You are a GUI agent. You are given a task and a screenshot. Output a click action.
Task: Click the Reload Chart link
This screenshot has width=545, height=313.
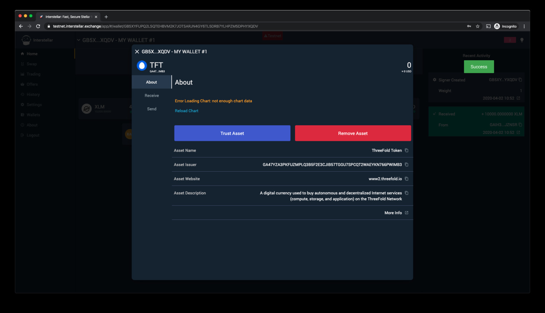(x=186, y=111)
